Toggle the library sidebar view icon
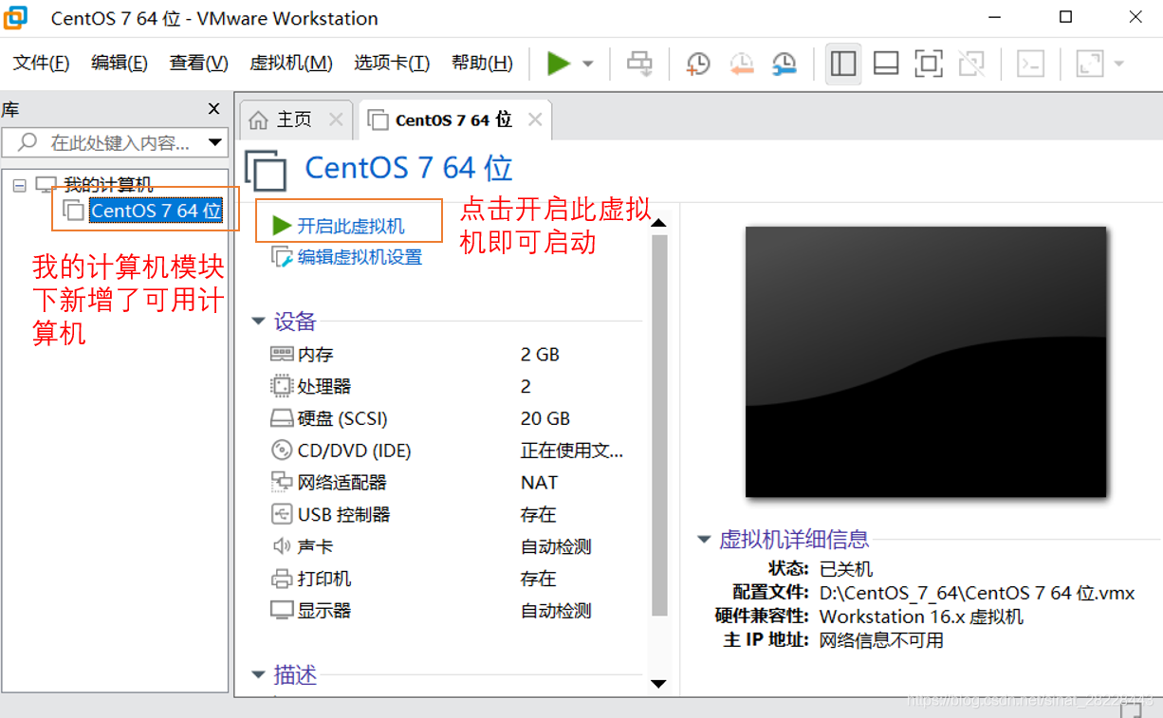 [x=843, y=64]
